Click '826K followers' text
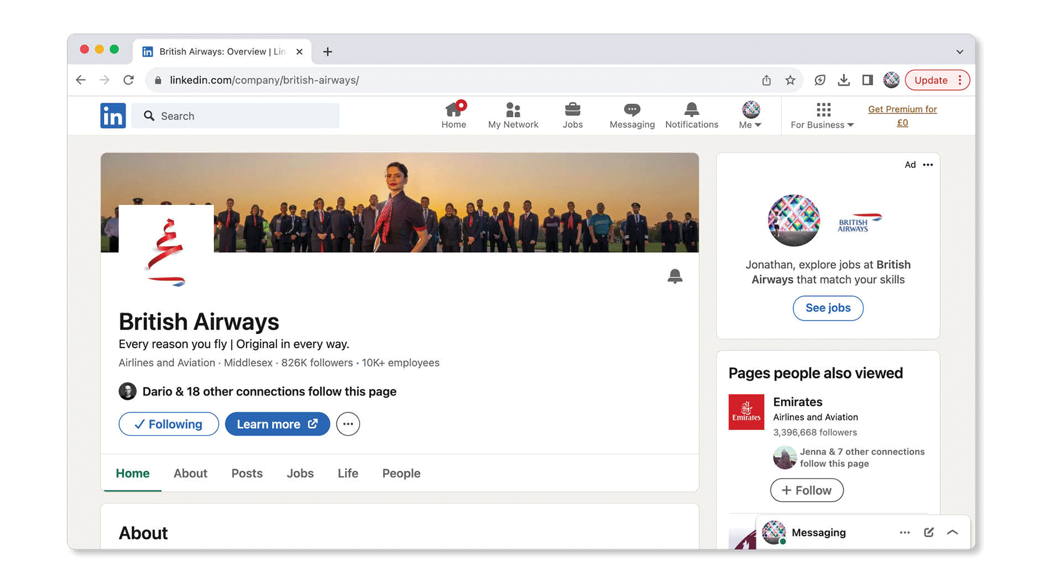Screen dimensions: 1045x587 tap(317, 363)
